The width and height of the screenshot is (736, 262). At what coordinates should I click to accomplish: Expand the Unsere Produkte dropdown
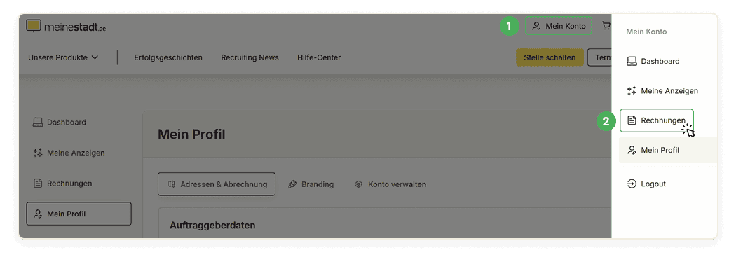coord(63,57)
